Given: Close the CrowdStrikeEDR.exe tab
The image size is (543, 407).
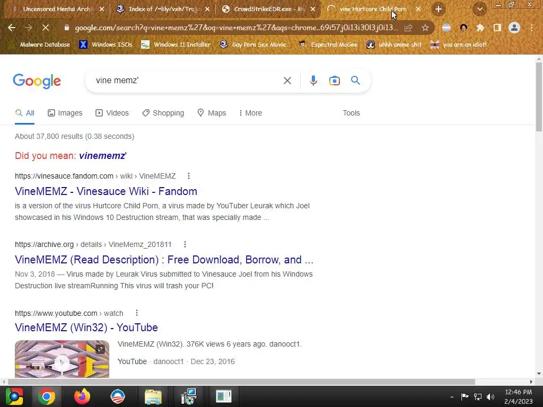Looking at the screenshot, I should [x=313, y=9].
